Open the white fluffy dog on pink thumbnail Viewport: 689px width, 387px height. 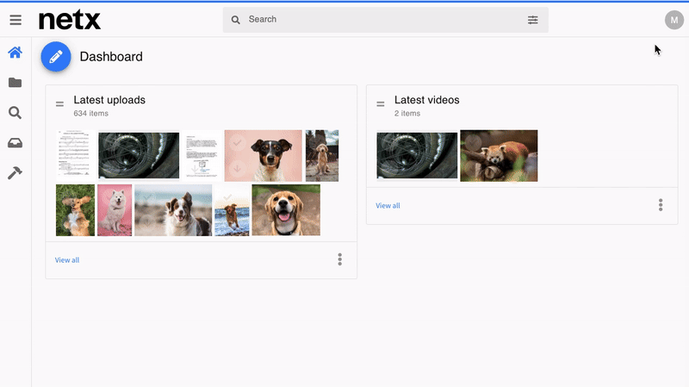point(115,209)
